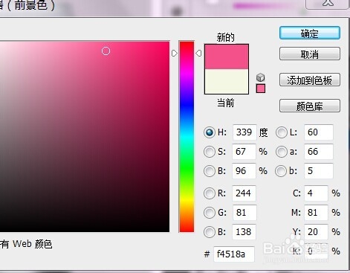Click the L field showing 60

click(319, 132)
